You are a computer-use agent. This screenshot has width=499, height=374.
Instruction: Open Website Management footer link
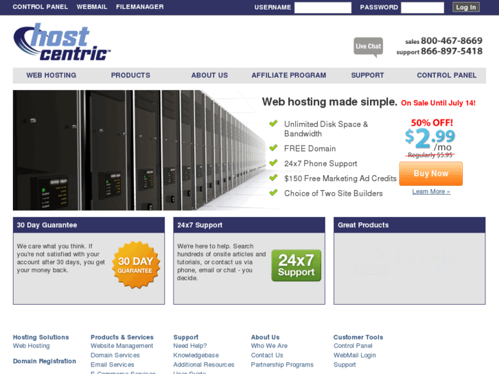tap(122, 346)
